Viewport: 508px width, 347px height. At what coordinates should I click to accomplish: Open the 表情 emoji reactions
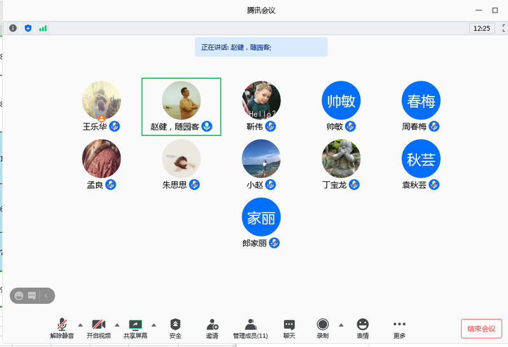coord(362,328)
